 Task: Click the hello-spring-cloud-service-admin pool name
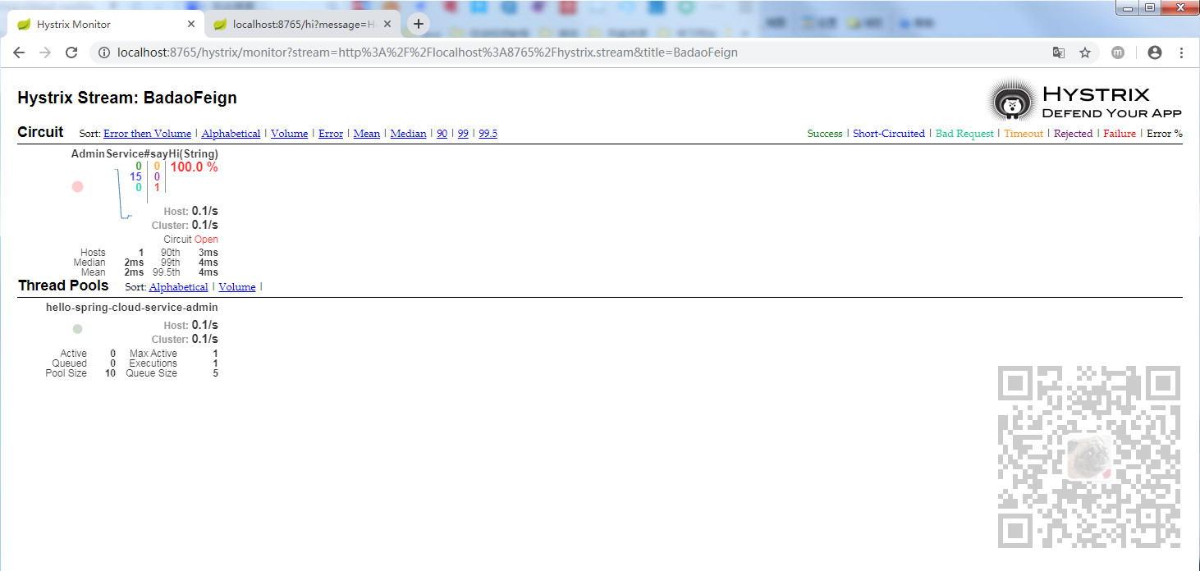[x=132, y=308]
